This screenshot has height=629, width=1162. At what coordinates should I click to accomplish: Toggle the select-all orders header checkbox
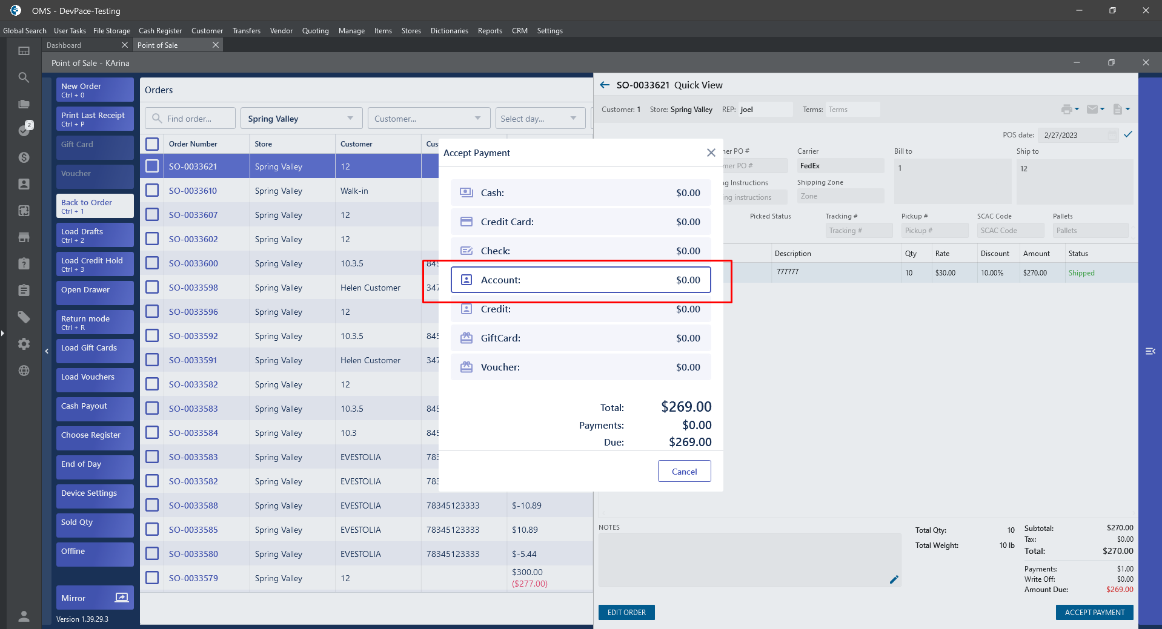(152, 144)
